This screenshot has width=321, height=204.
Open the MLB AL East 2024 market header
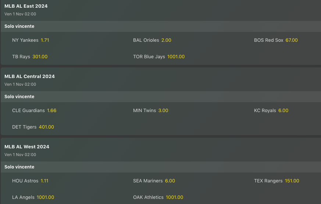[x=26, y=6]
